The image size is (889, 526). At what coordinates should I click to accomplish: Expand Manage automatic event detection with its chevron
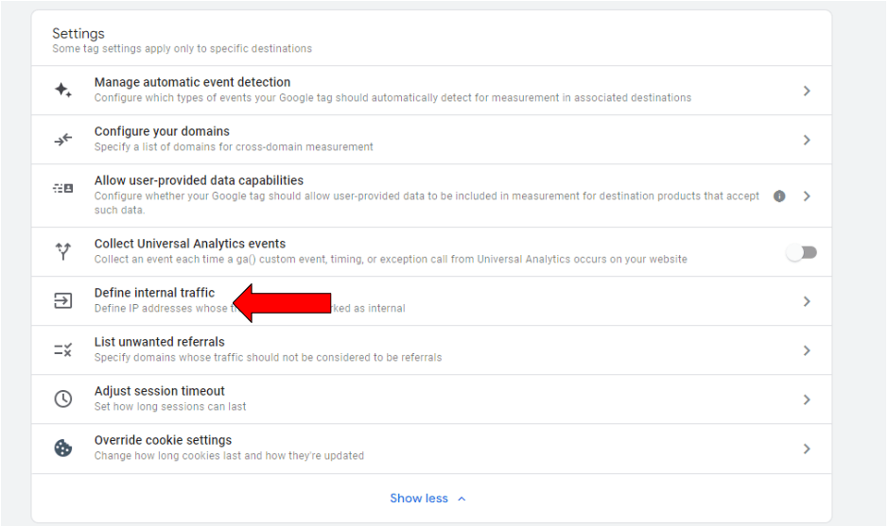tap(807, 91)
